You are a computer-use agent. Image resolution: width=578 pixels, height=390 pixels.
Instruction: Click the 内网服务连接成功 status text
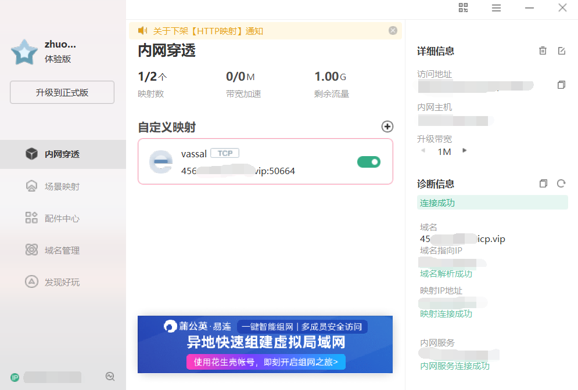(x=455, y=366)
